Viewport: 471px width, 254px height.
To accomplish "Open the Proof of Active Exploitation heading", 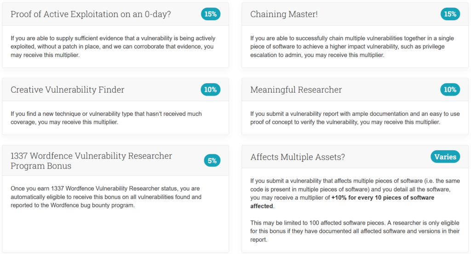I will (x=91, y=14).
